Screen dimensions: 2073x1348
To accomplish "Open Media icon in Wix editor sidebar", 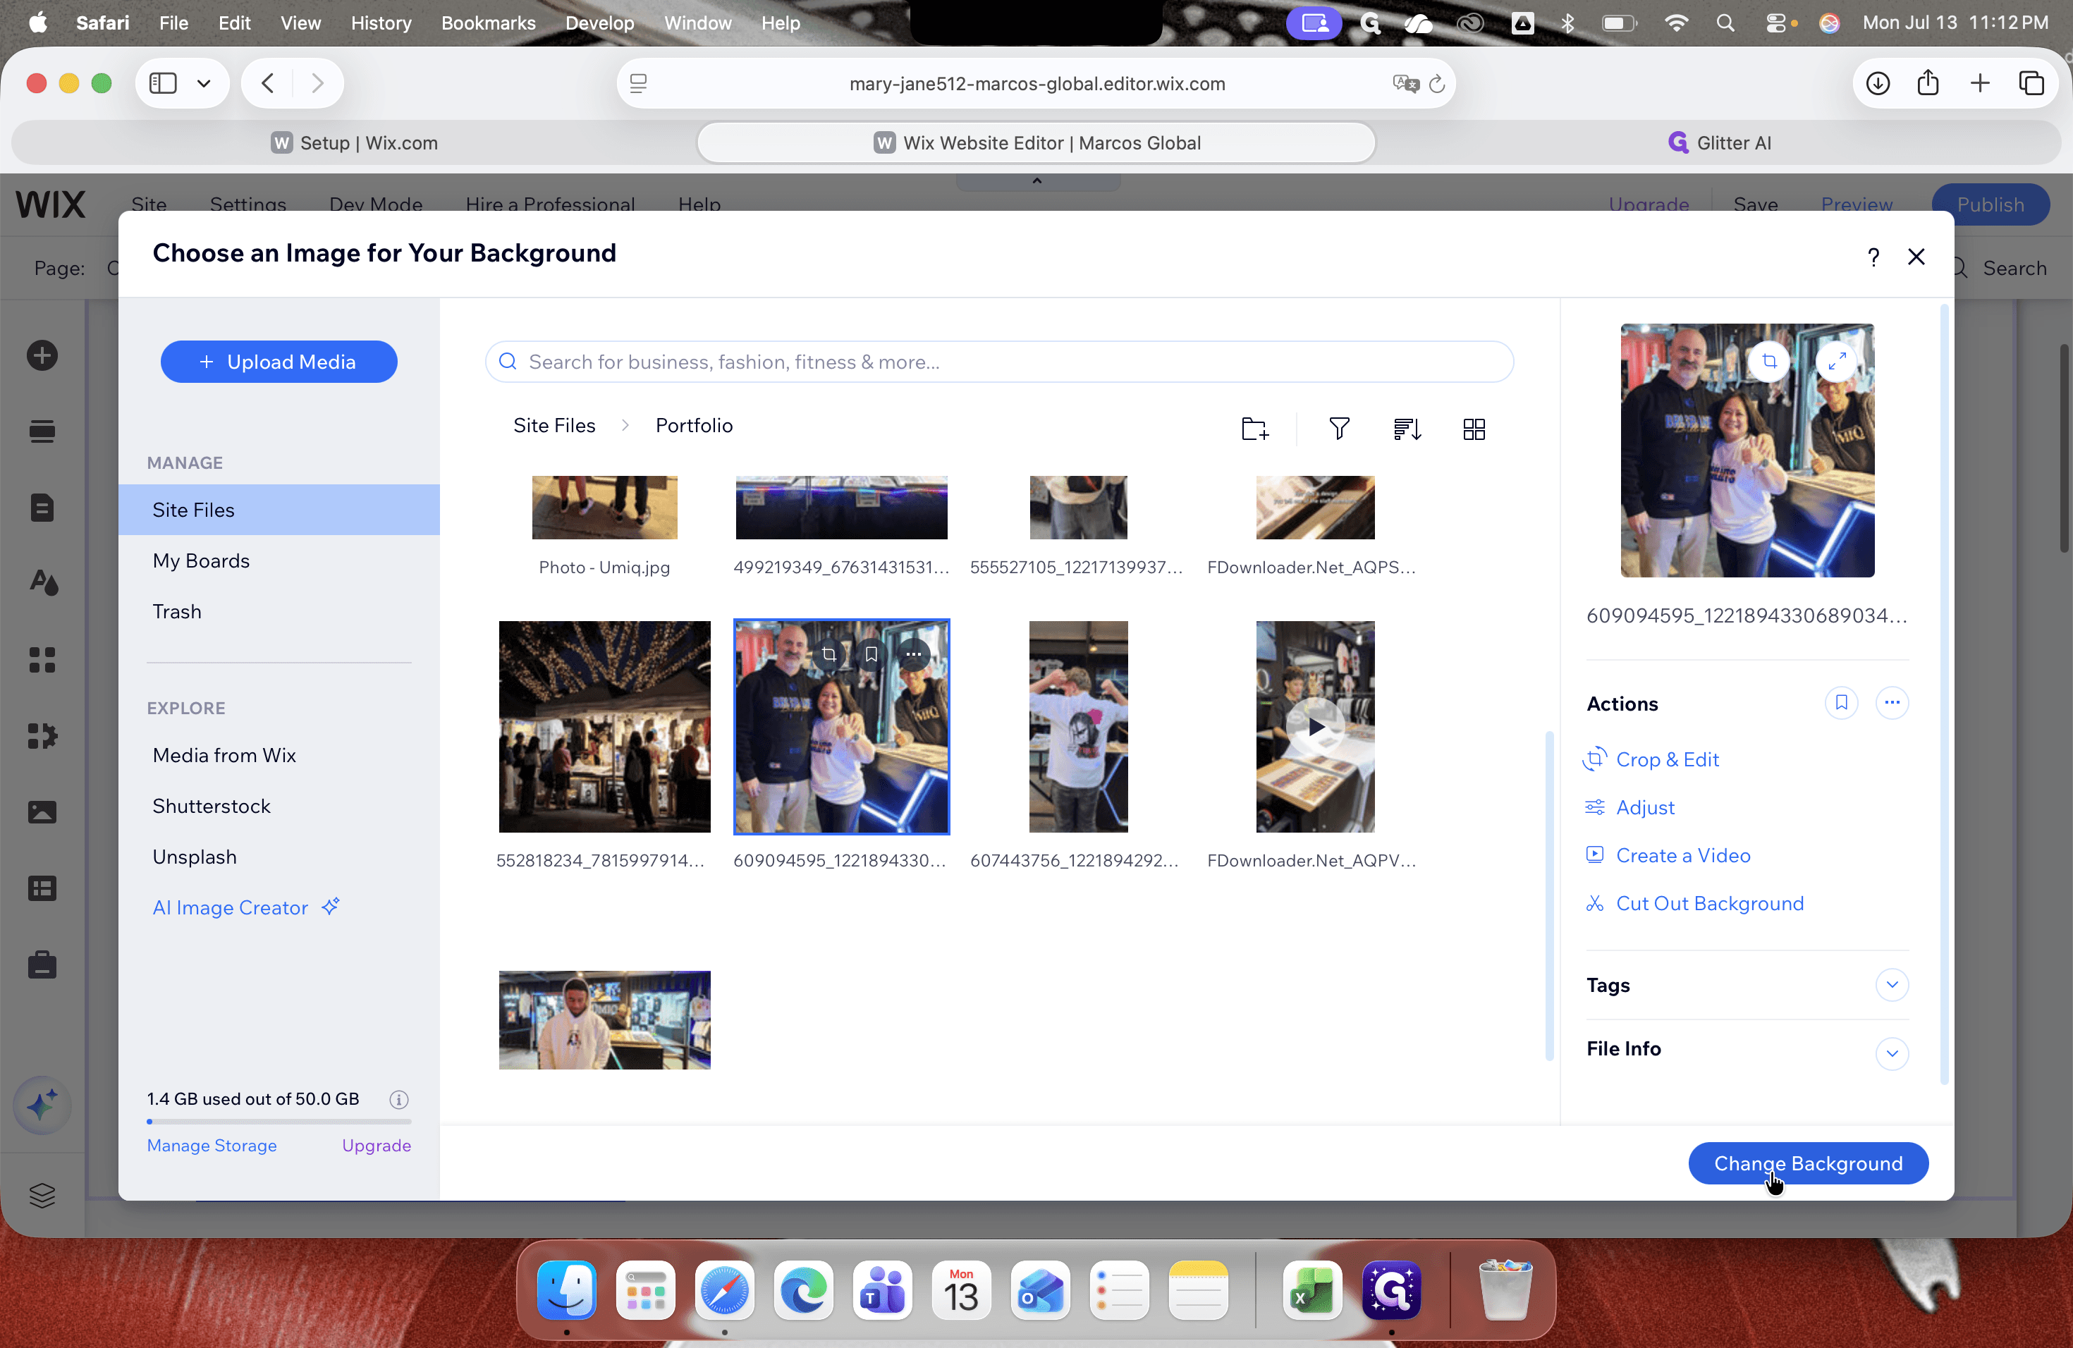I will pos(42,811).
